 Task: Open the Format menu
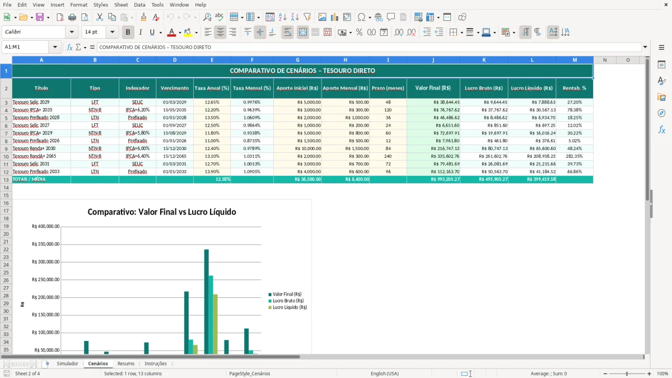[78, 4]
